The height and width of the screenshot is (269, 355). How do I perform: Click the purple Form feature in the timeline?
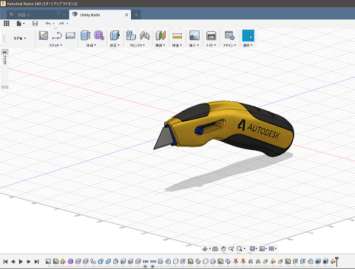click(x=70, y=262)
